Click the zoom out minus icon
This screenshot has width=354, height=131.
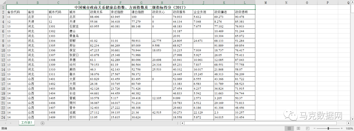tap(314, 128)
